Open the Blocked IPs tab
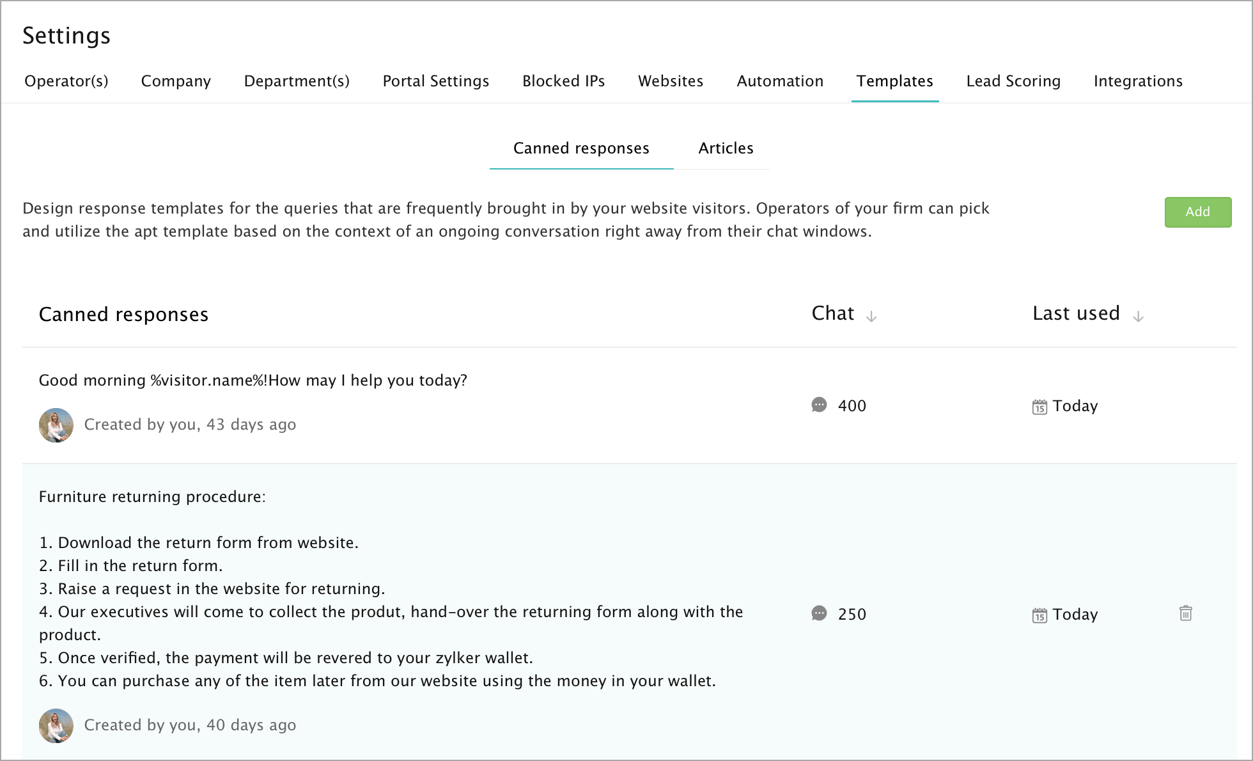 pos(563,81)
